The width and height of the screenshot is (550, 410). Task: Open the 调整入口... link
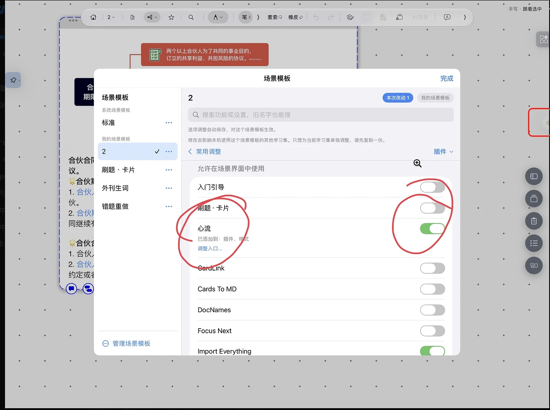click(210, 249)
